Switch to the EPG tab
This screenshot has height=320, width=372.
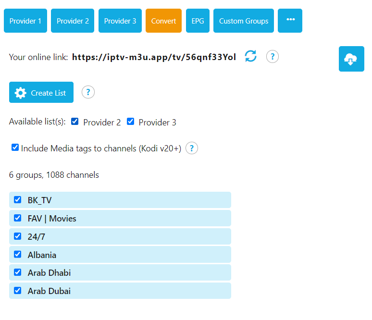pyautogui.click(x=198, y=21)
